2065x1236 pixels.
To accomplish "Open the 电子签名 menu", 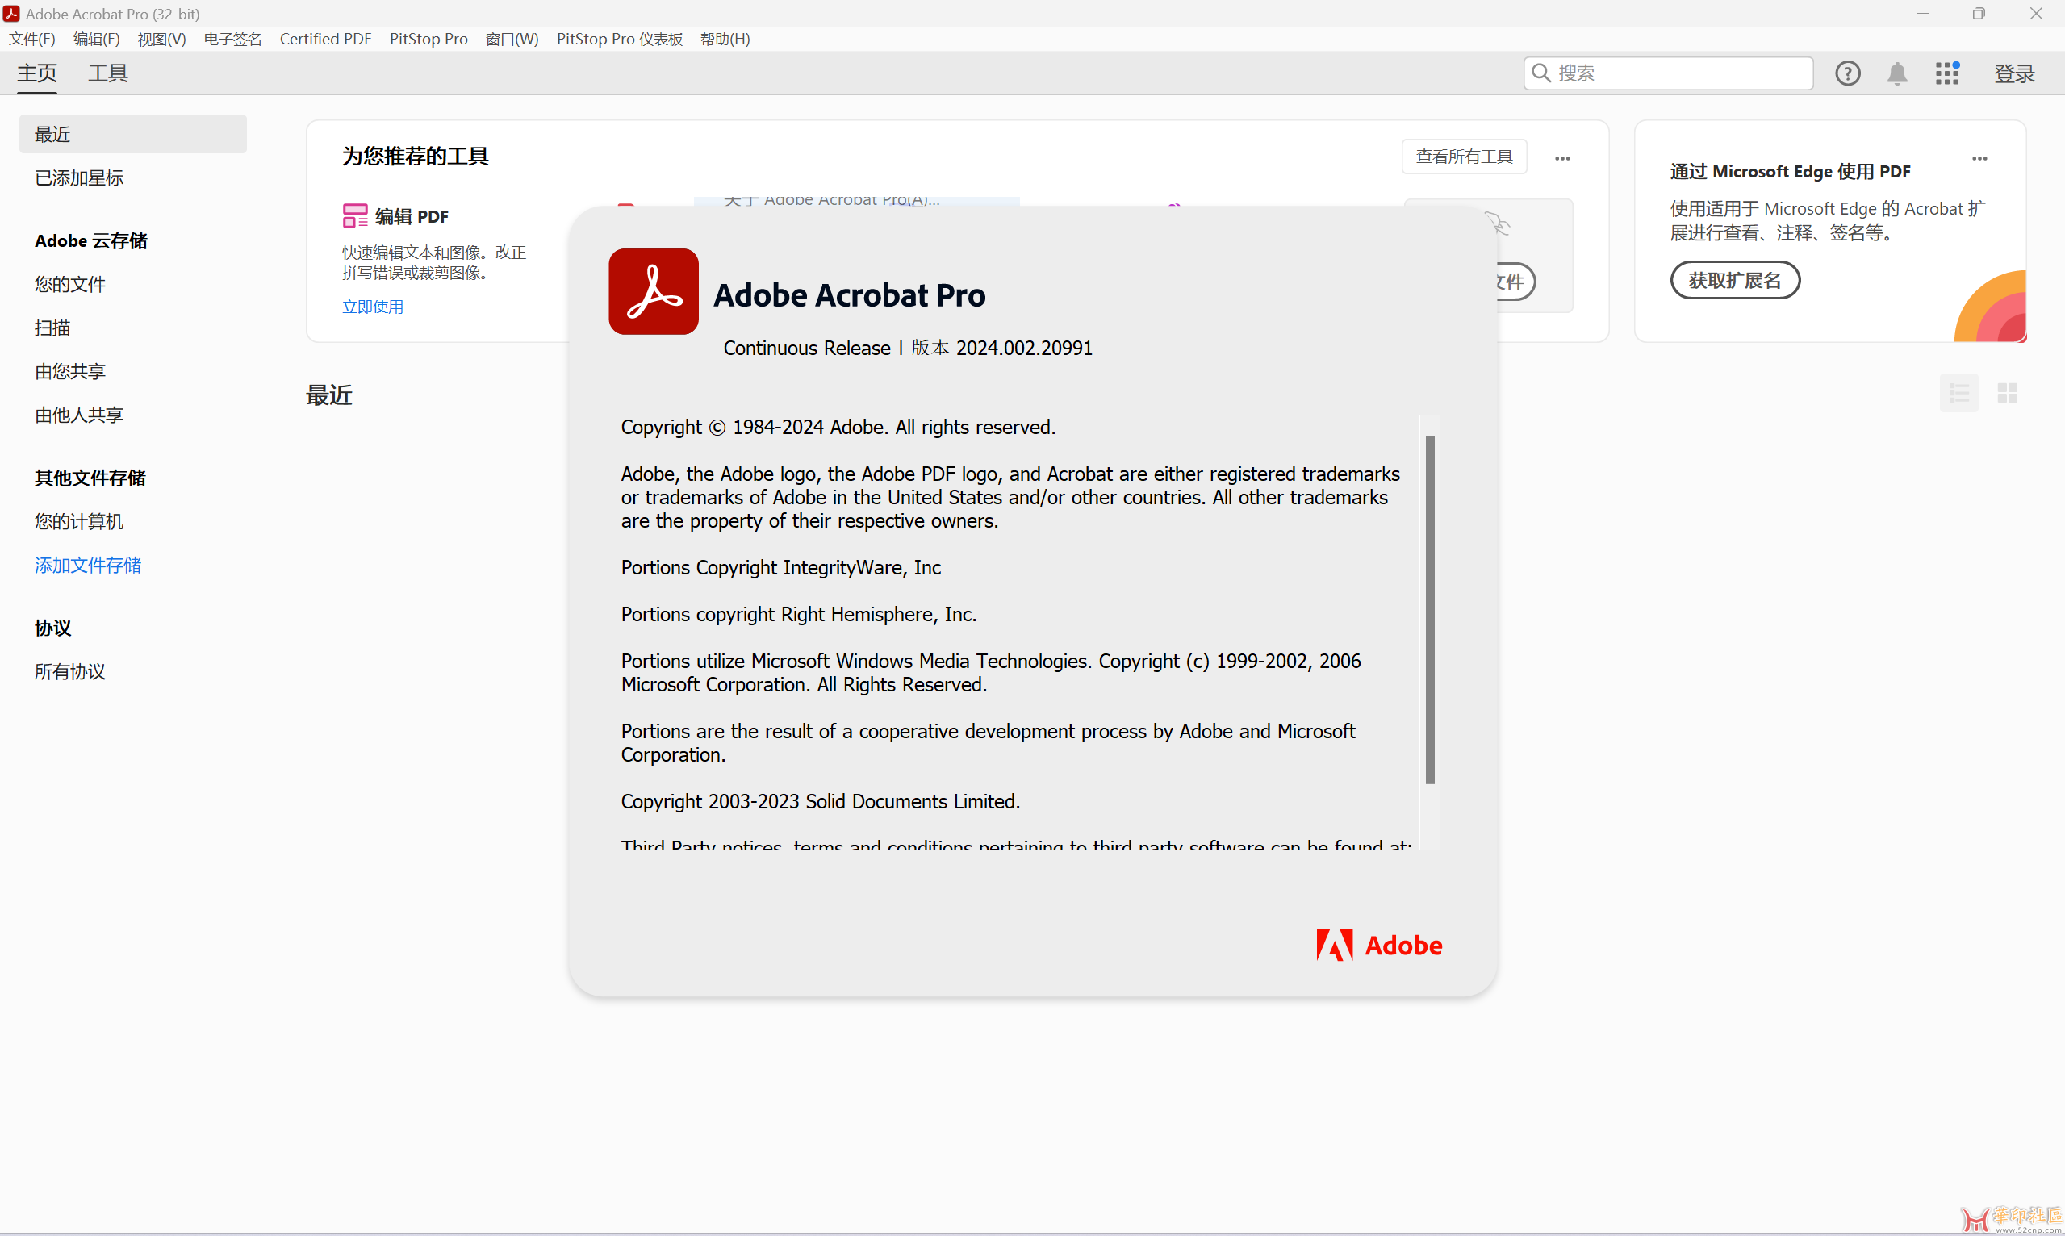I will point(232,40).
